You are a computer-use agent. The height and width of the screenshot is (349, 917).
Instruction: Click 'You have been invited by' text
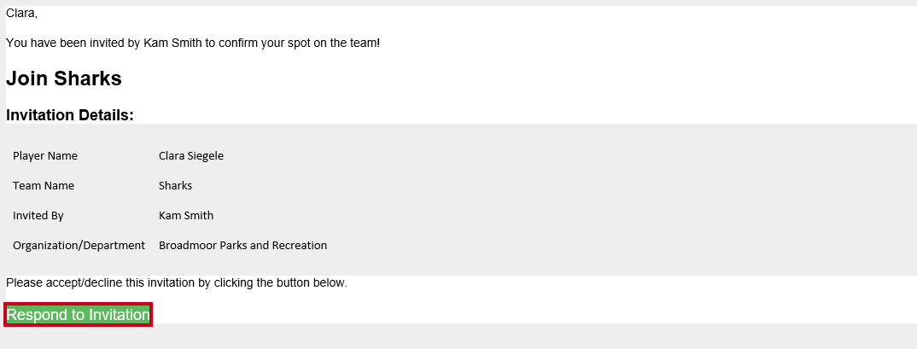pos(73,44)
